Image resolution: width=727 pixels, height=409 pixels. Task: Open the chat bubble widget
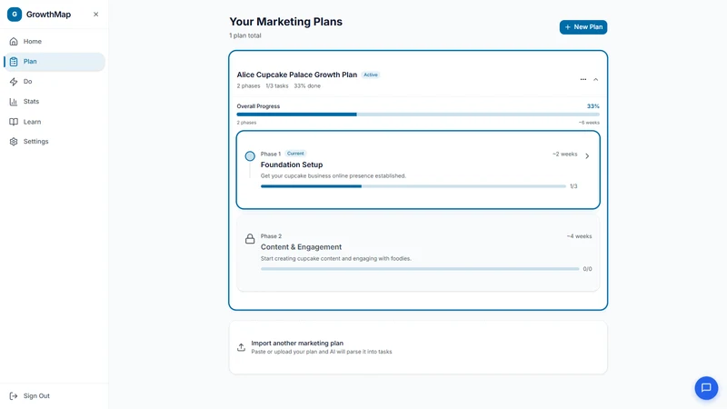706,388
